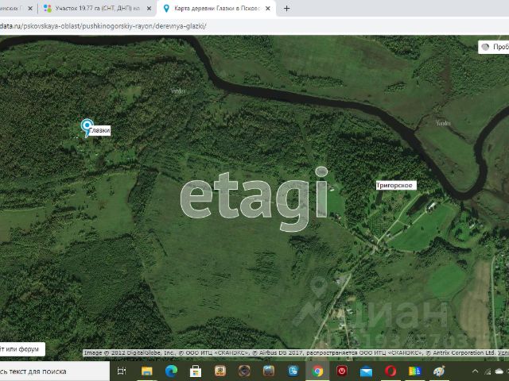Click the Глазки map pin marker

pyautogui.click(x=87, y=128)
